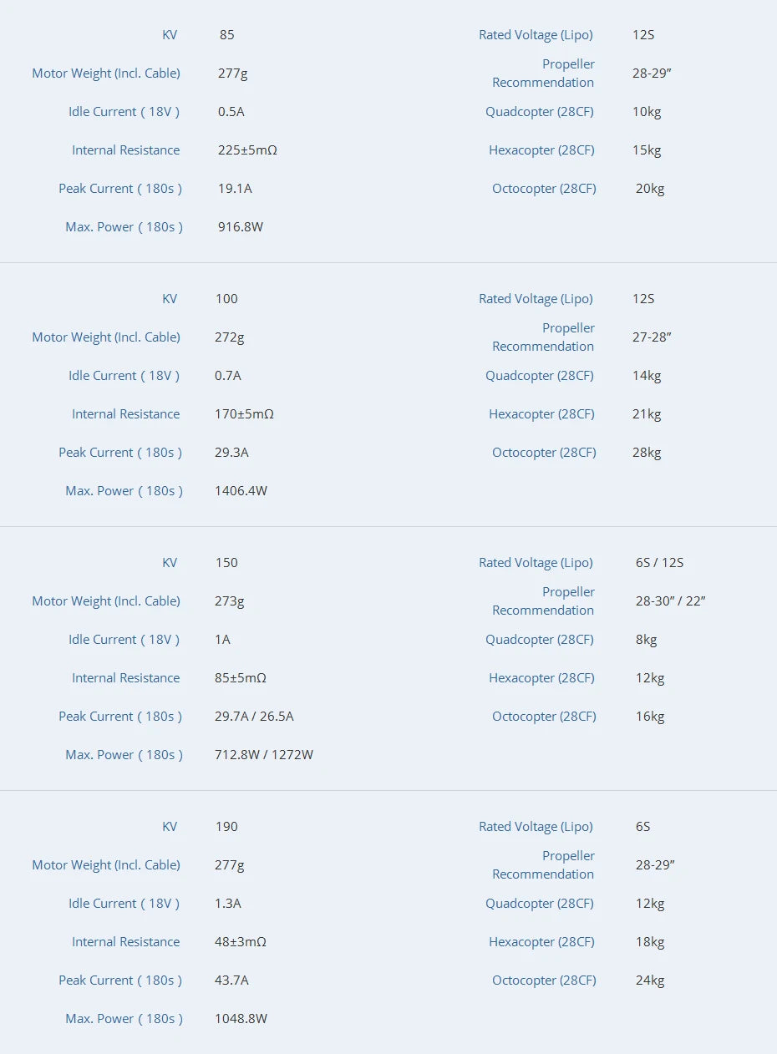Select the 6S / 12S rated voltage
This screenshot has width=777, height=1054.
[x=659, y=563]
